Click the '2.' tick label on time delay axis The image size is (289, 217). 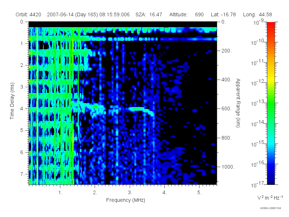click(x=22, y=65)
